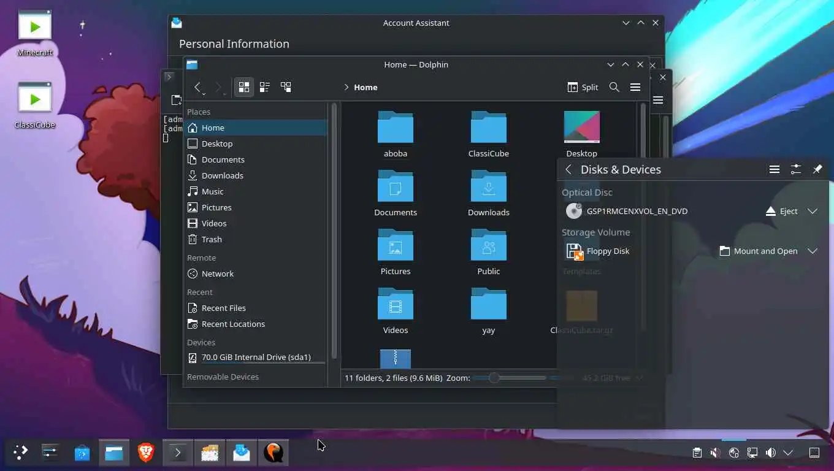
Task: Open Videos from Places sidebar
Action: click(256, 223)
